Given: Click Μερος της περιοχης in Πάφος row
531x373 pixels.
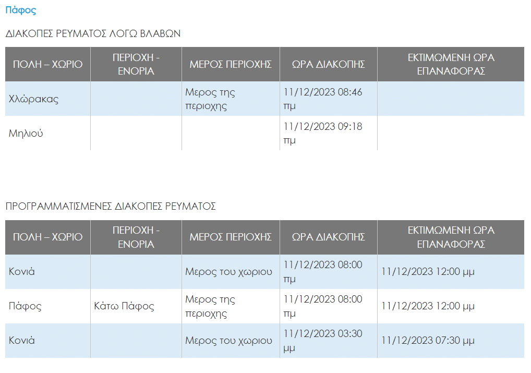Looking at the screenshot, I should [x=210, y=306].
